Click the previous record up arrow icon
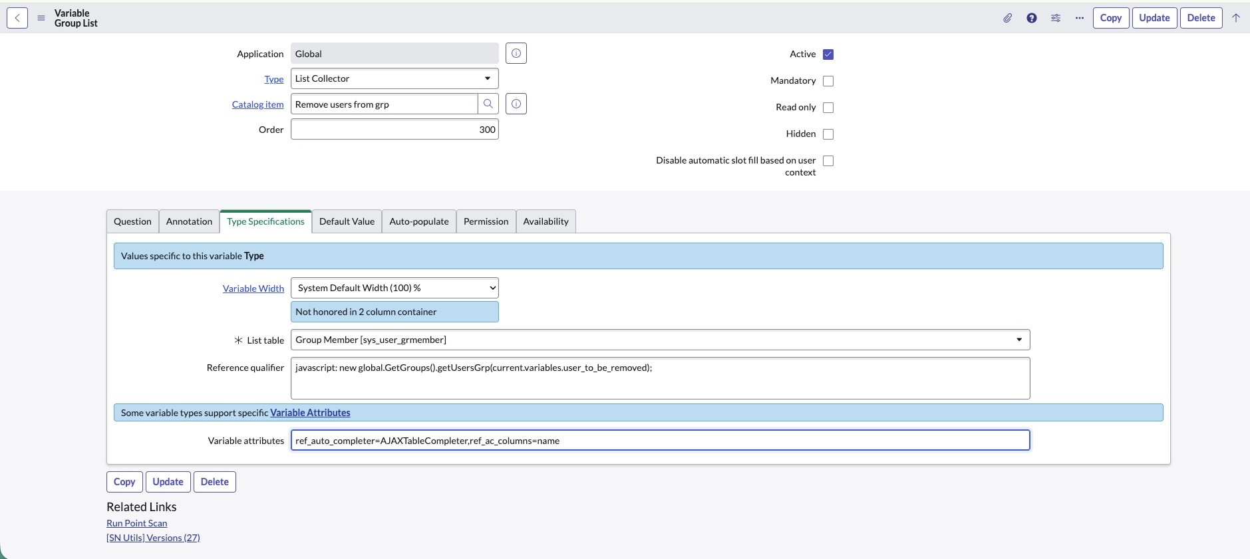Image resolution: width=1250 pixels, height=559 pixels. click(1235, 18)
